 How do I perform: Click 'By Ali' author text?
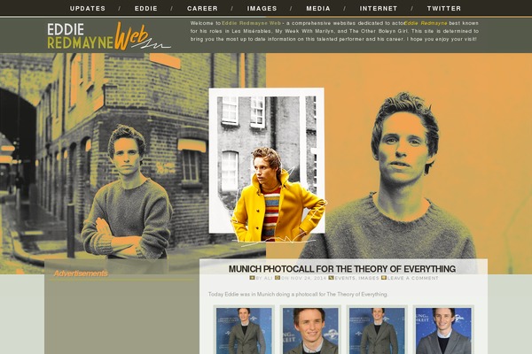pos(264,278)
